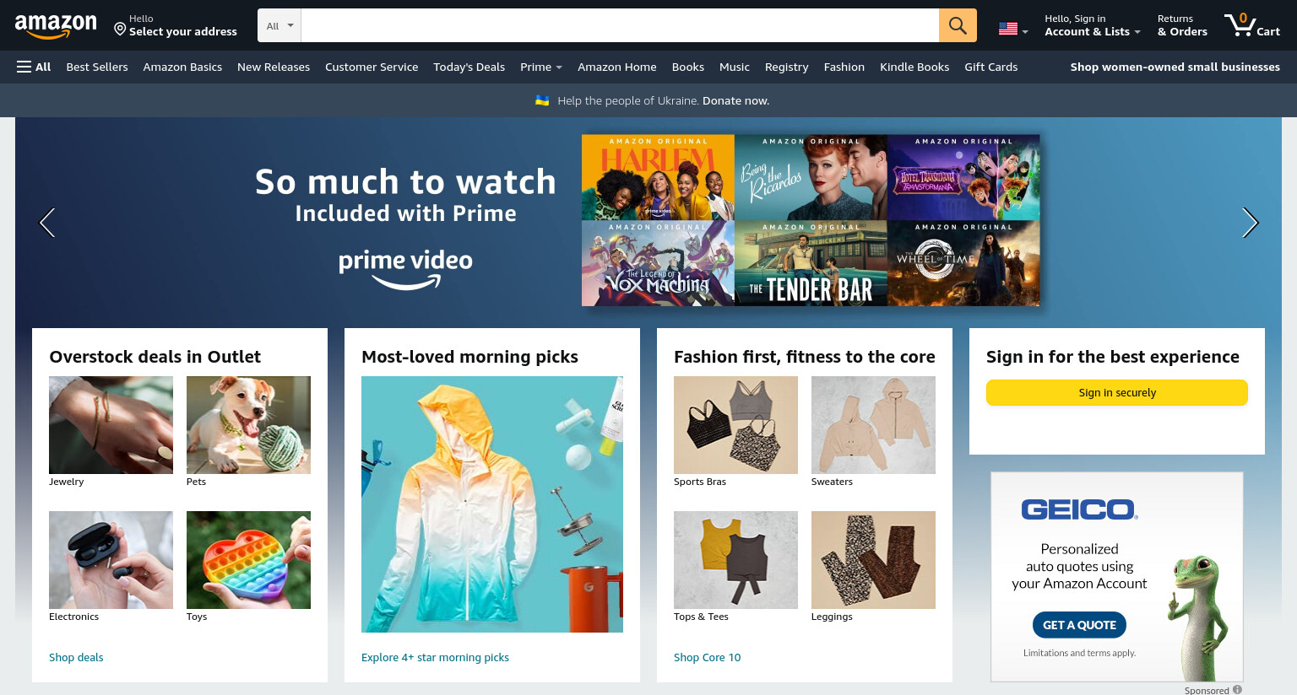Open Today's Deals
The image size is (1297, 695).
pos(469,67)
